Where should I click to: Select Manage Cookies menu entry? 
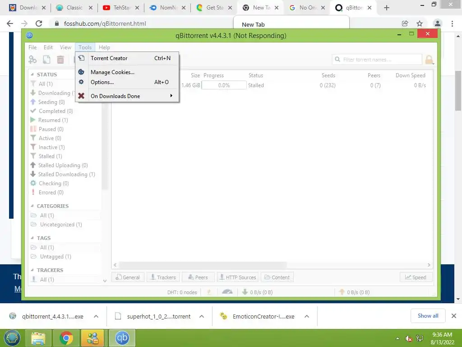pyautogui.click(x=127, y=72)
